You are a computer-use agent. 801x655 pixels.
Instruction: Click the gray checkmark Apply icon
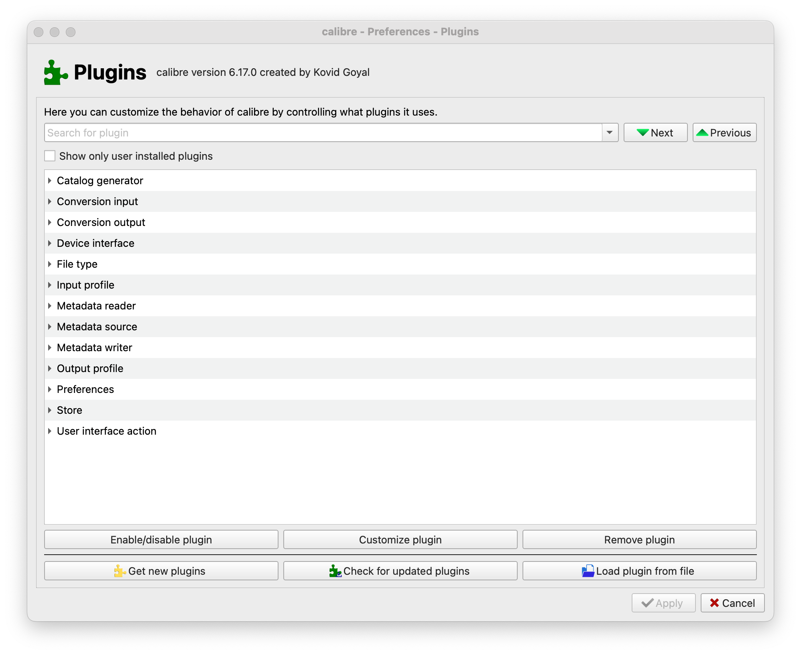click(x=647, y=603)
